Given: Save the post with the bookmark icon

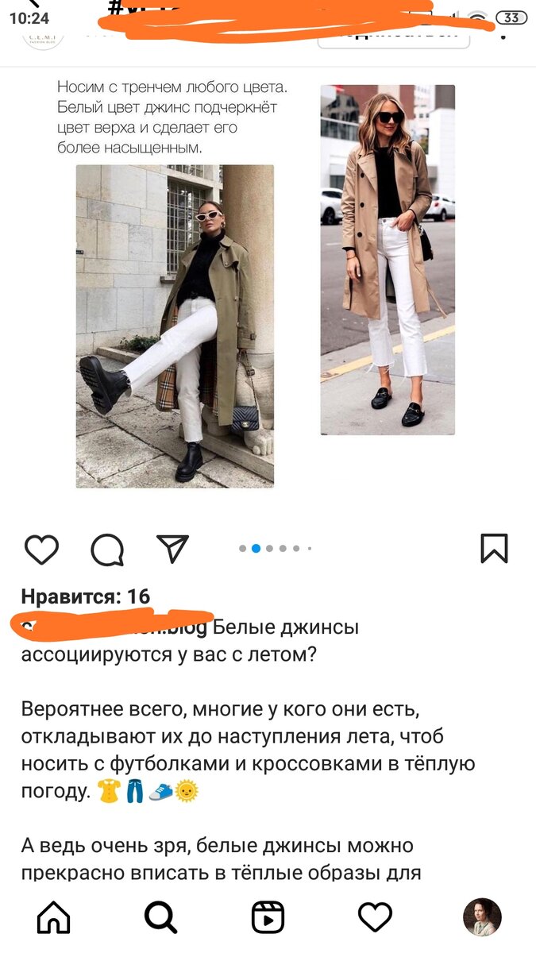Looking at the screenshot, I should [494, 549].
